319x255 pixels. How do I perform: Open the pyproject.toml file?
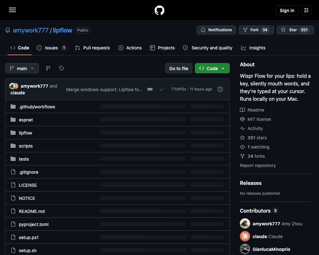tap(33, 224)
